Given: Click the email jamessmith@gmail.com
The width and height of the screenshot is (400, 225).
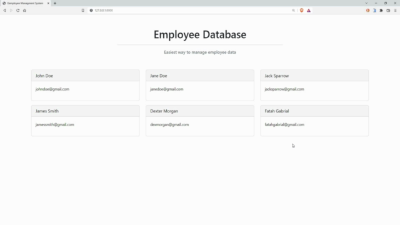Looking at the screenshot, I should click(x=55, y=124).
